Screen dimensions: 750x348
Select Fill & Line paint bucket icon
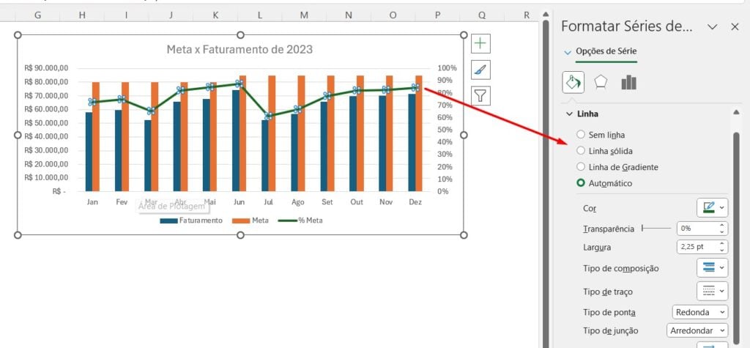(x=573, y=82)
